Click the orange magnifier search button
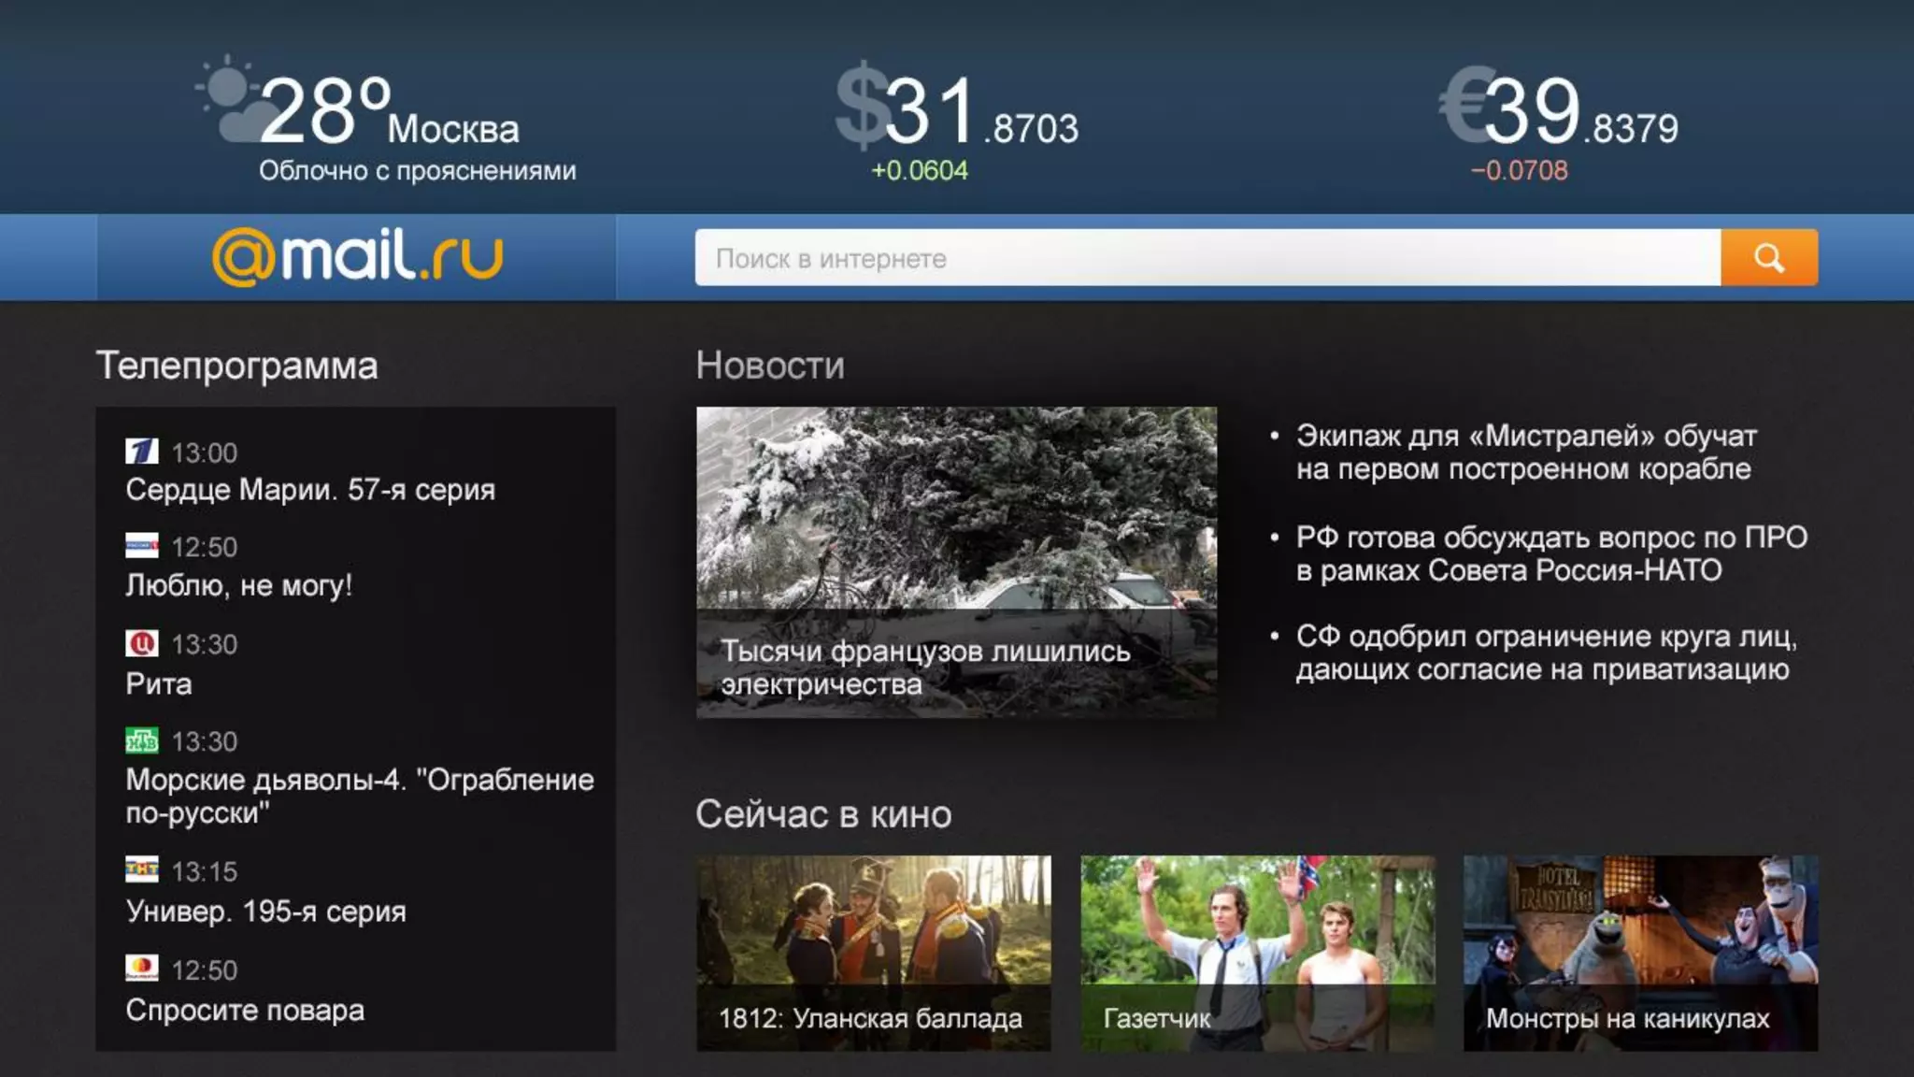This screenshot has width=1914, height=1077. 1768,258
